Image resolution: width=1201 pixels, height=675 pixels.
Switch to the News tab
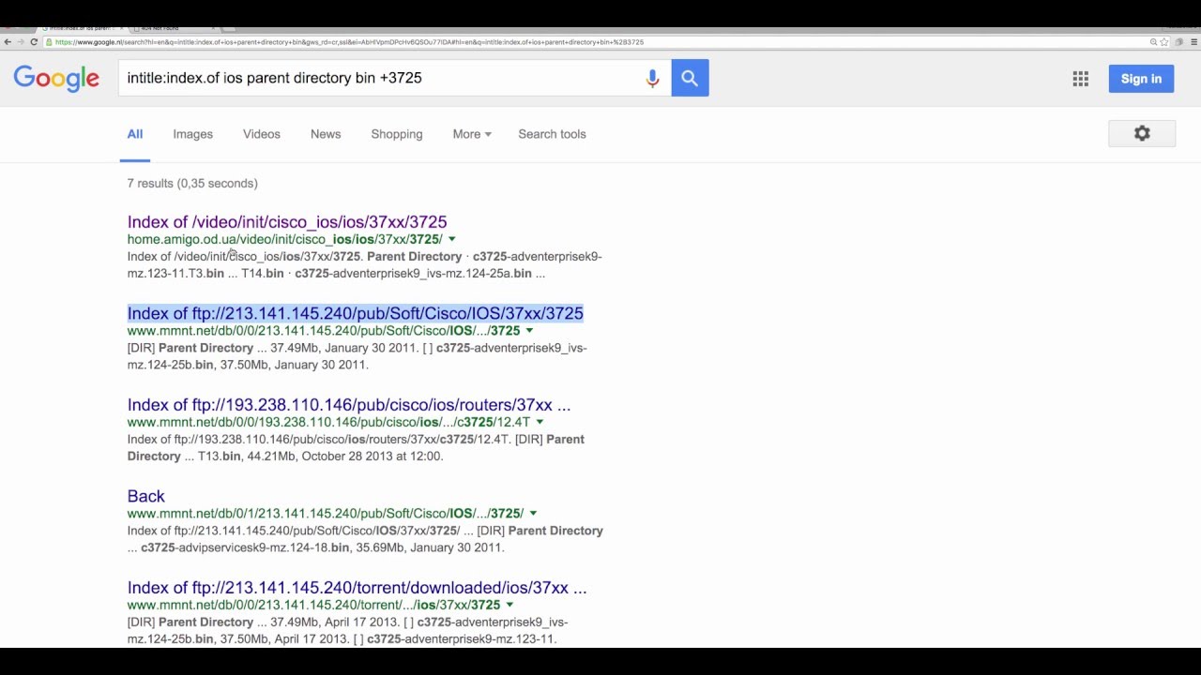(x=326, y=134)
